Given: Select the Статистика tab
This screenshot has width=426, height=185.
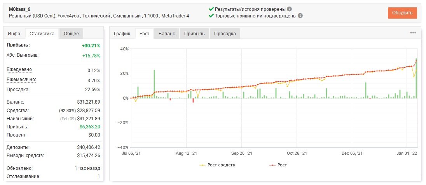Looking at the screenshot, I should point(42,34).
